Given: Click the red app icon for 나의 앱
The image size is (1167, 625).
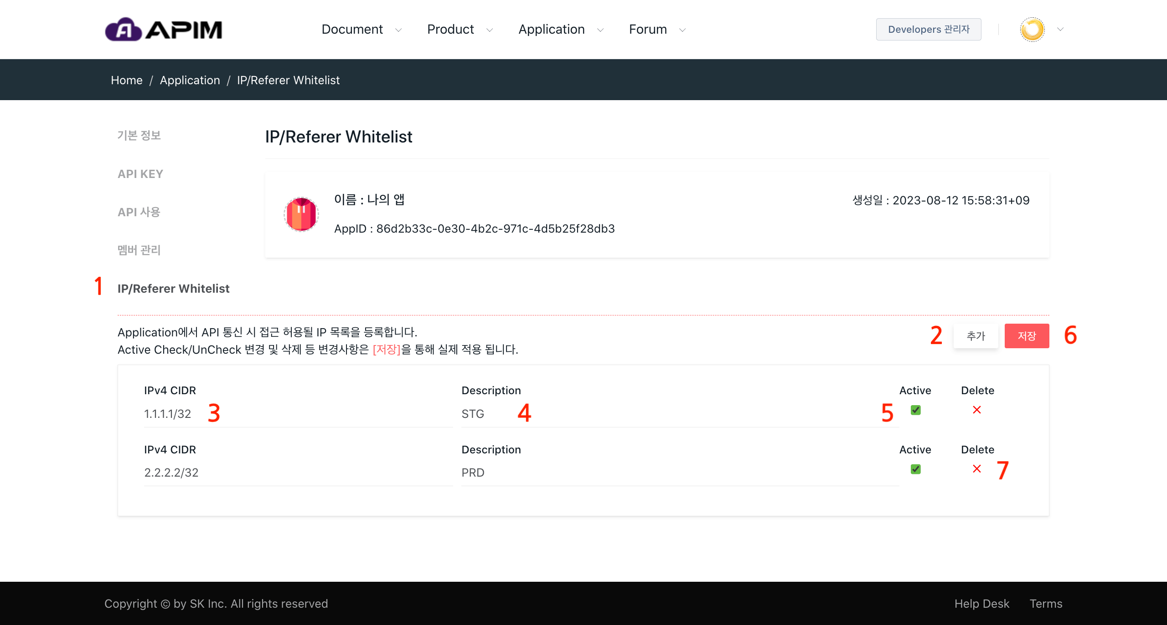Looking at the screenshot, I should [301, 214].
